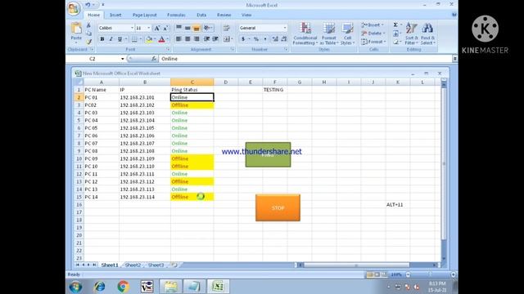Click the Merge and Center icon
The image size is (524, 294).
click(227, 39)
